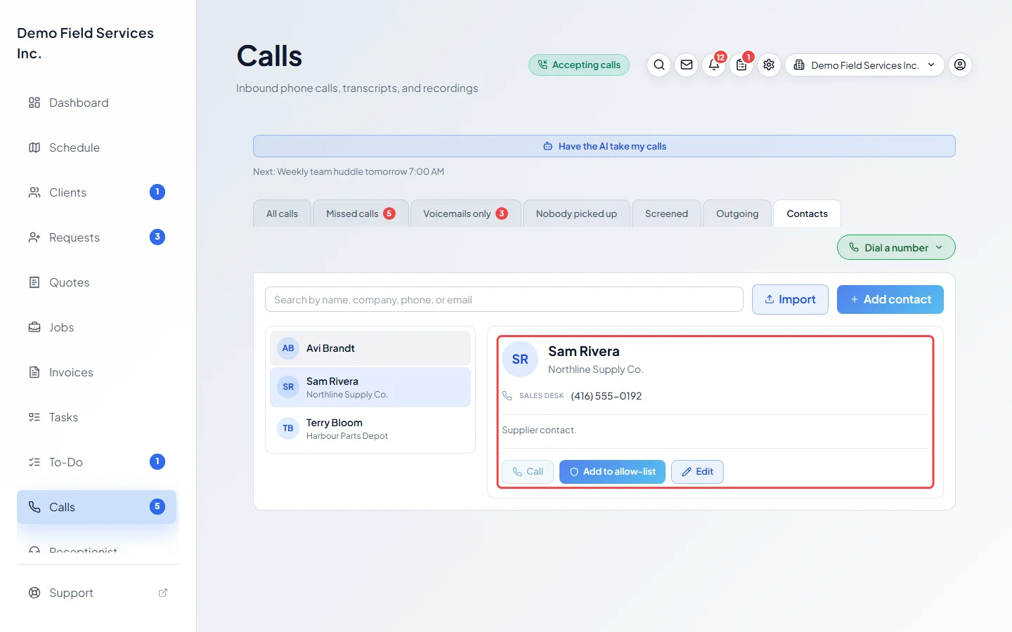This screenshot has height=632, width=1012.
Task: Open notifications bell with 12 badge
Action: 714,65
